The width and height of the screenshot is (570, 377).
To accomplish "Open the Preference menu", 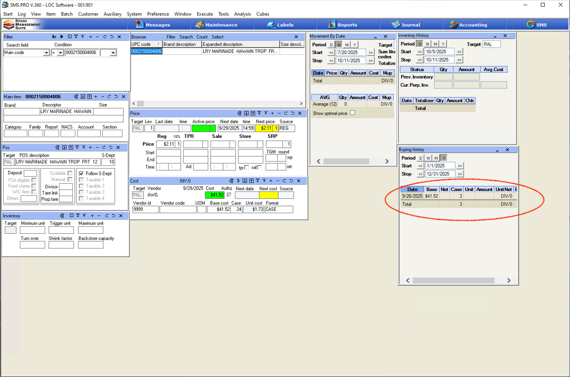I will tap(158, 14).
